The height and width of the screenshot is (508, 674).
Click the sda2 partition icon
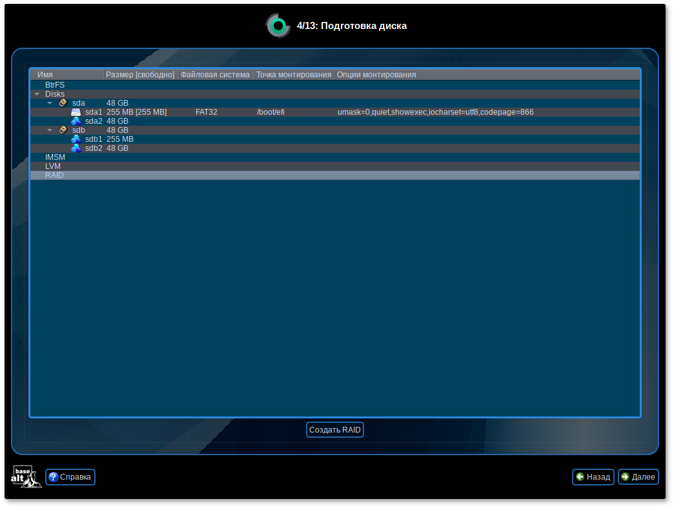pyautogui.click(x=76, y=121)
